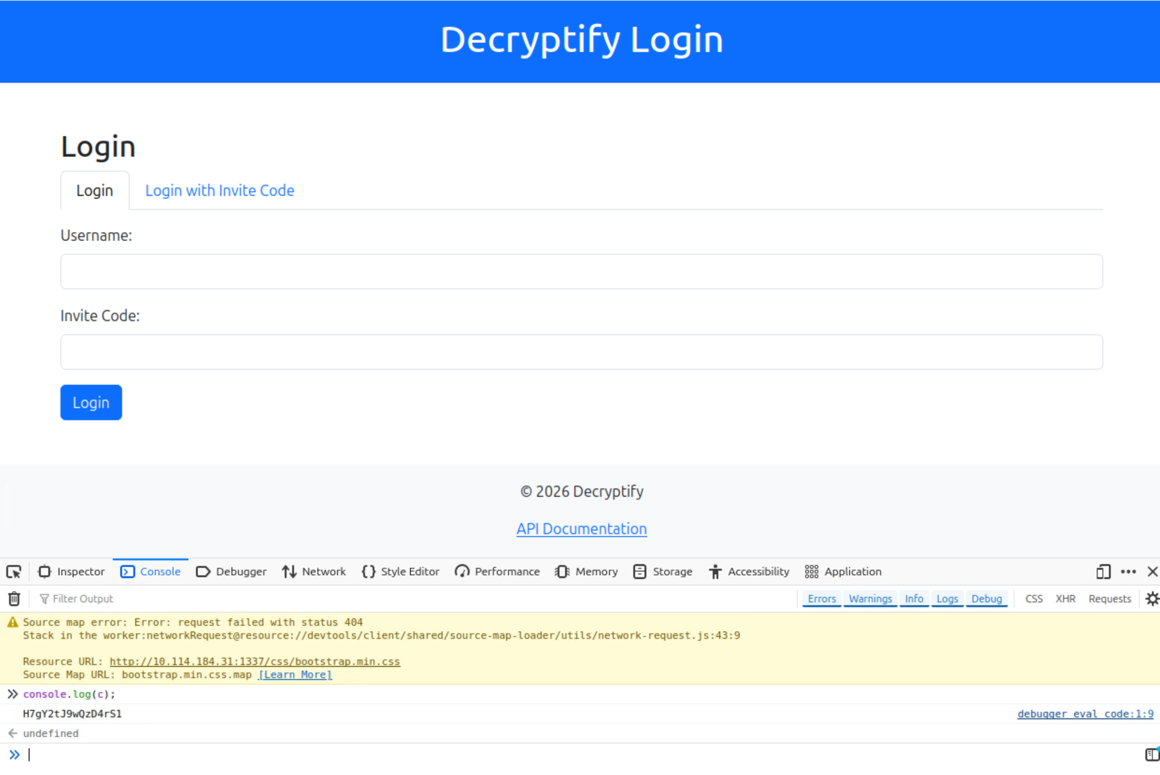Toggle the Requests filter
The image size is (1160, 775).
click(1110, 599)
